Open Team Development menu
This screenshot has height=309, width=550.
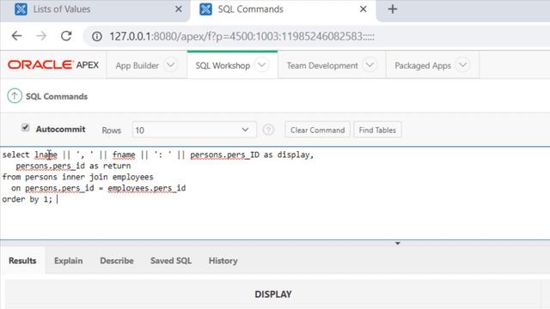tap(322, 65)
